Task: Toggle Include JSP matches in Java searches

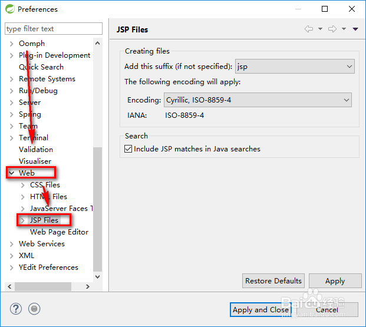Action: click(128, 149)
